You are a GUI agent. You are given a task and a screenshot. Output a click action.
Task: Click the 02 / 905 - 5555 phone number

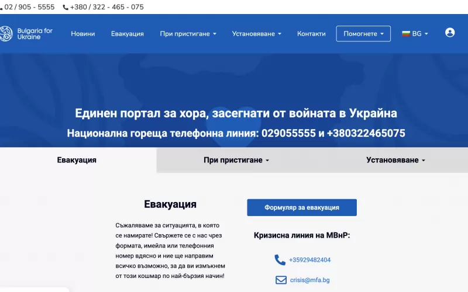(x=29, y=8)
